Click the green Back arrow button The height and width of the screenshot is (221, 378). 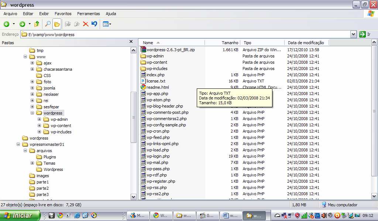[x=7, y=24]
